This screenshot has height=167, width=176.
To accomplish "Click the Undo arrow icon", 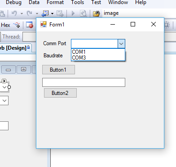I will coord(14,13).
